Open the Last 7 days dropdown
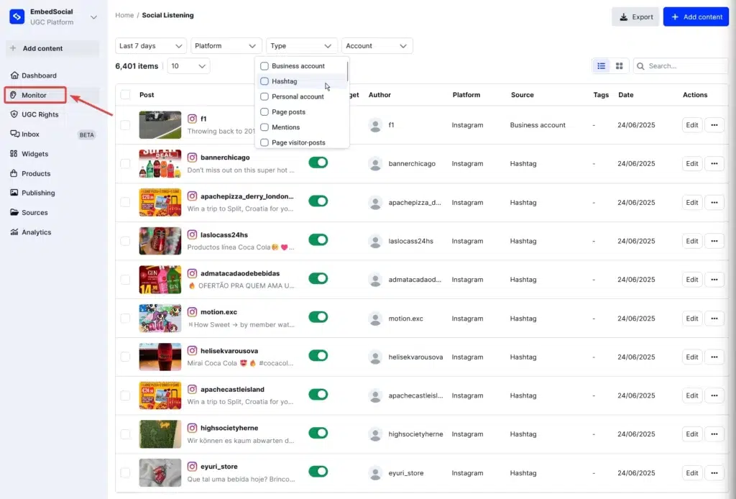This screenshot has width=736, height=499. tap(151, 45)
